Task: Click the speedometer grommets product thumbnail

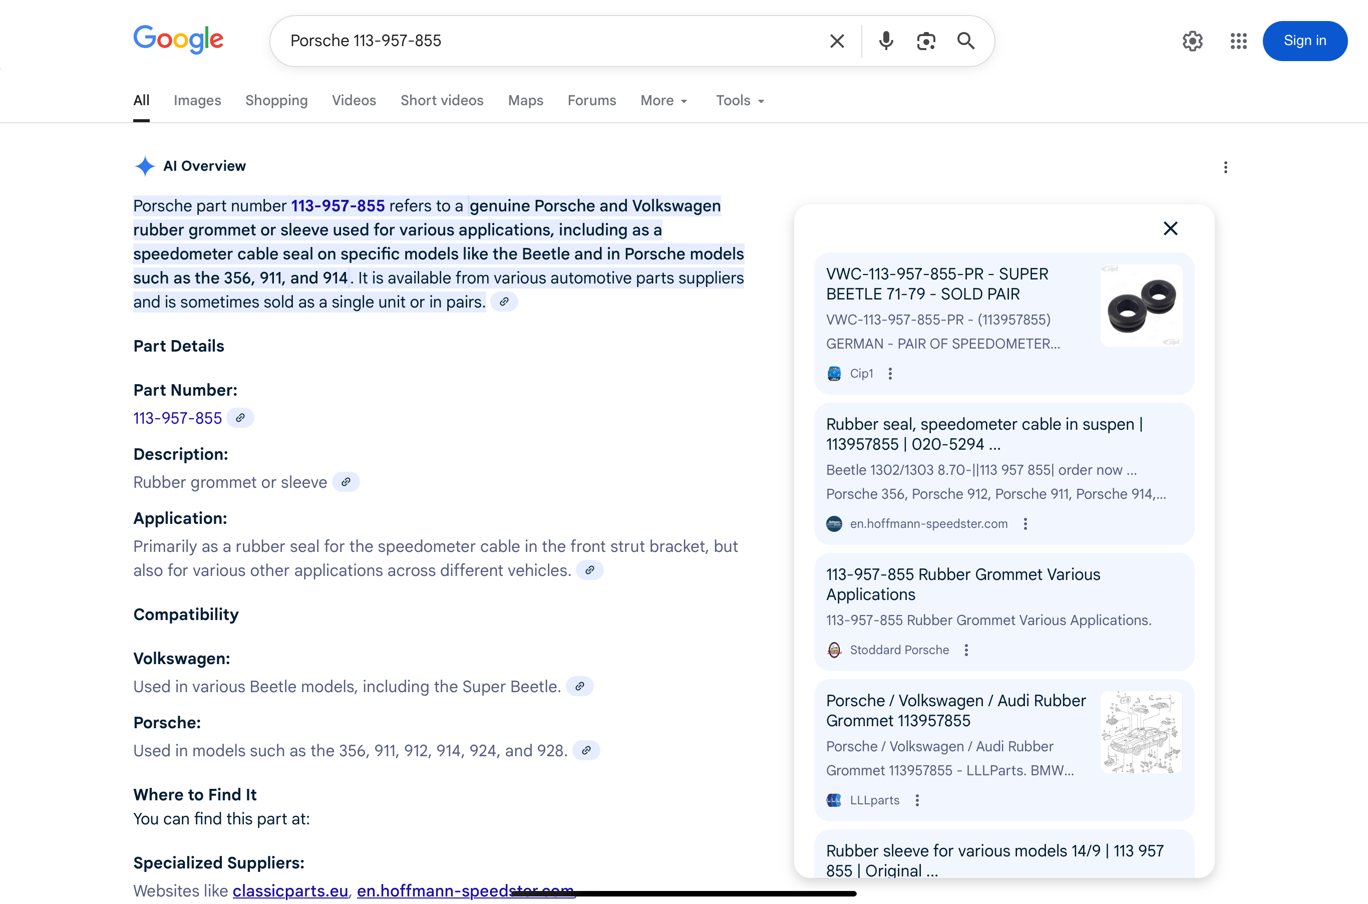Action: point(1141,306)
